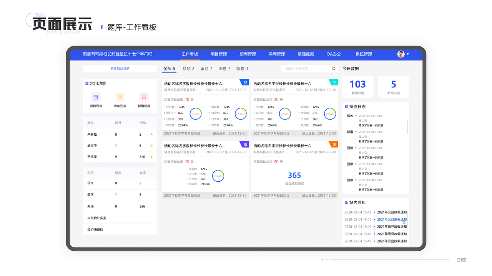The width and height of the screenshot is (492, 276).
Task: Click the 语文 subject row
Action: (x=120, y=183)
